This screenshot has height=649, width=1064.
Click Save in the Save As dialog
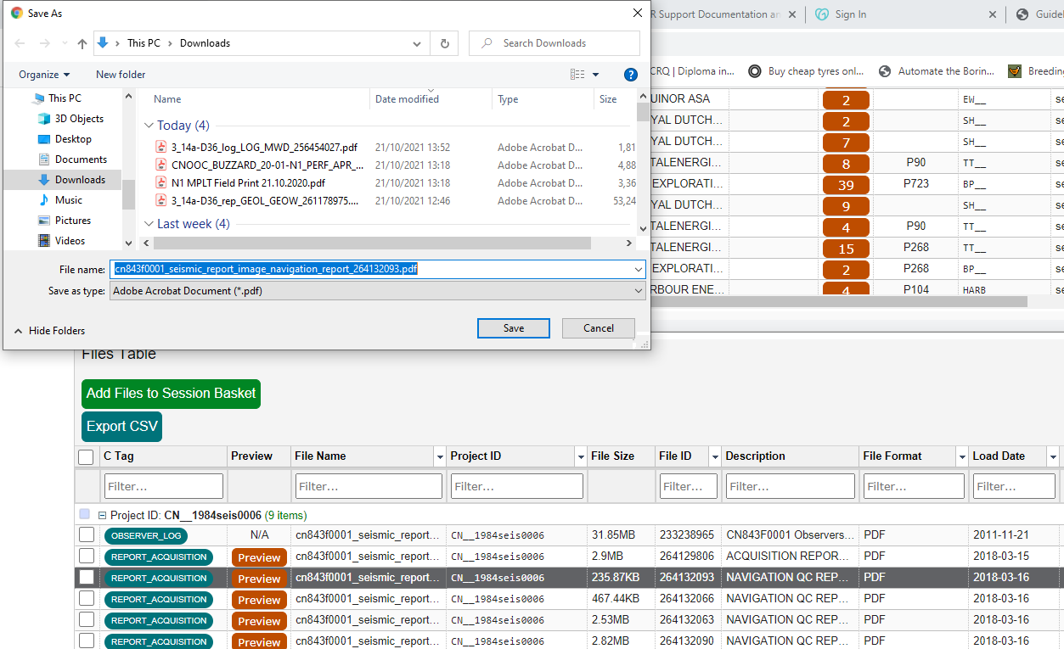(x=514, y=328)
